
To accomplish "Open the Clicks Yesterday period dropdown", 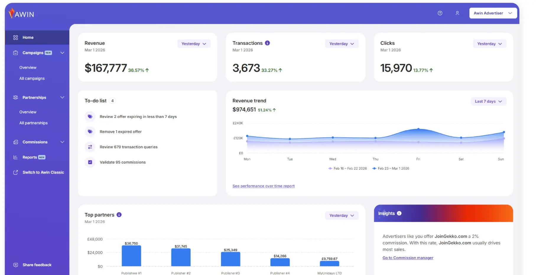I will [x=490, y=44].
